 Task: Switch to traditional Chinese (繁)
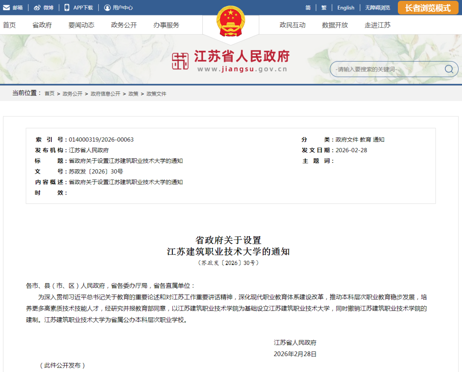click(324, 8)
